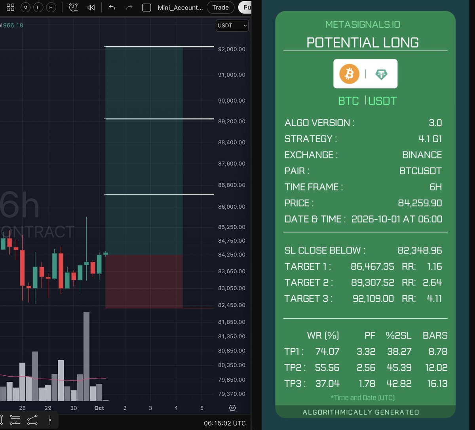The height and width of the screenshot is (430, 475).
Task: Open the layout rectangle selector icon
Action: click(147, 8)
